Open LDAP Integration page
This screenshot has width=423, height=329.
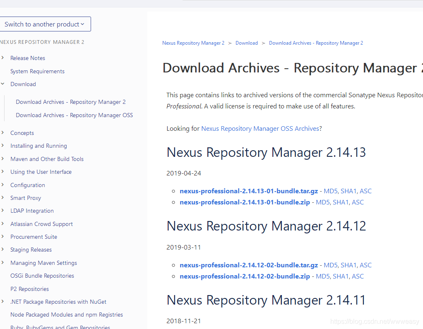32,211
